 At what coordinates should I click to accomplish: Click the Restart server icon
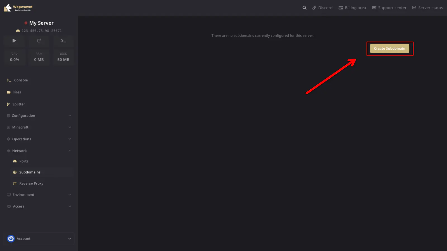39,41
